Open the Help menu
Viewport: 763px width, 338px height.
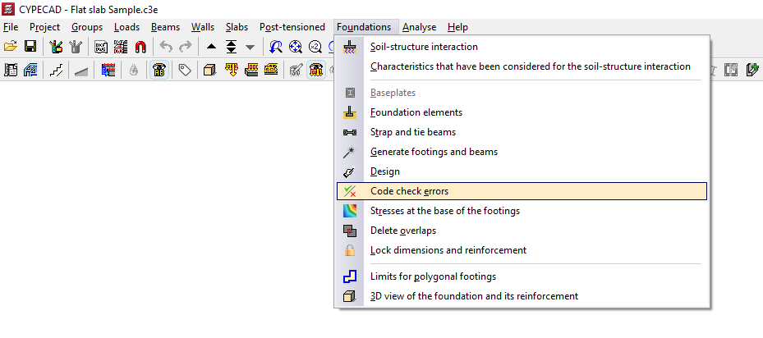458,27
